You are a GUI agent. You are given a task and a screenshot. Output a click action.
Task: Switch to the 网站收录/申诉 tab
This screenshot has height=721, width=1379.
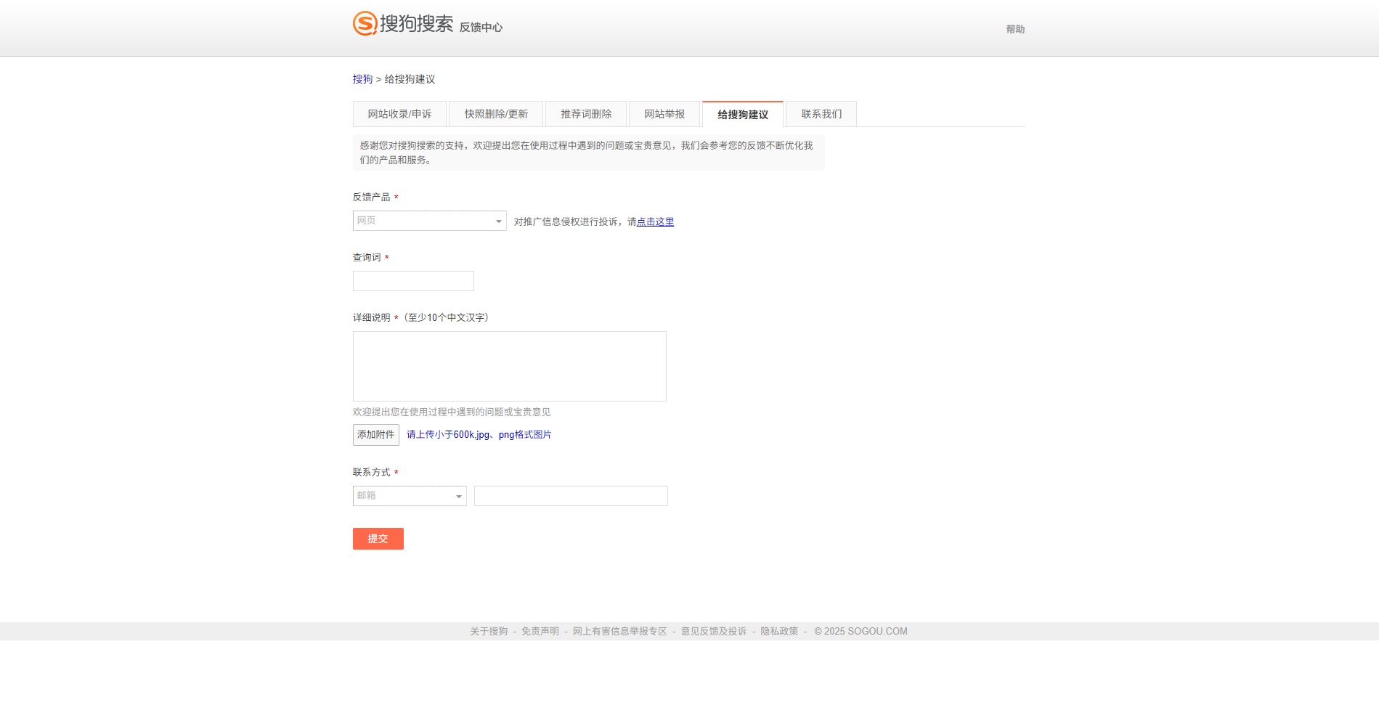[x=399, y=114]
